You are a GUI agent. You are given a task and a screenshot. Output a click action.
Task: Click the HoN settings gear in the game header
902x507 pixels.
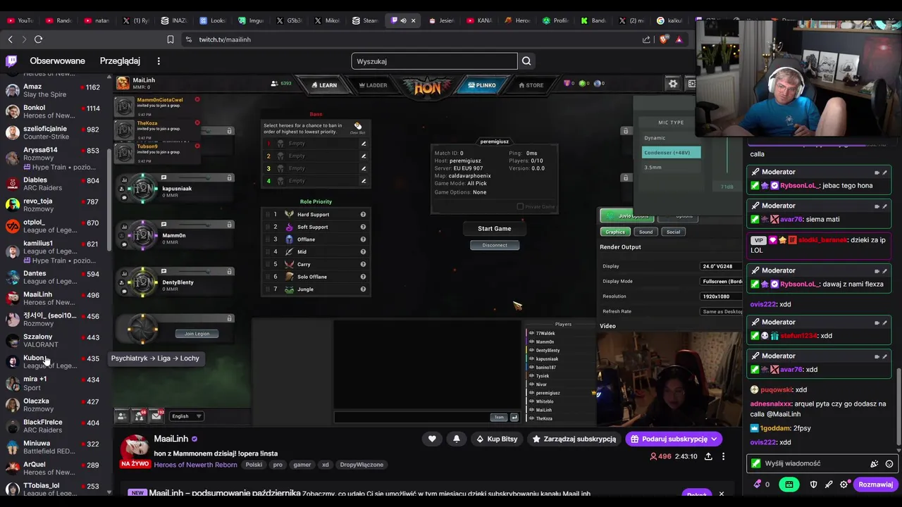(x=673, y=84)
